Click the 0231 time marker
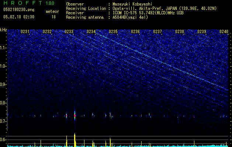 click(x=25, y=32)
